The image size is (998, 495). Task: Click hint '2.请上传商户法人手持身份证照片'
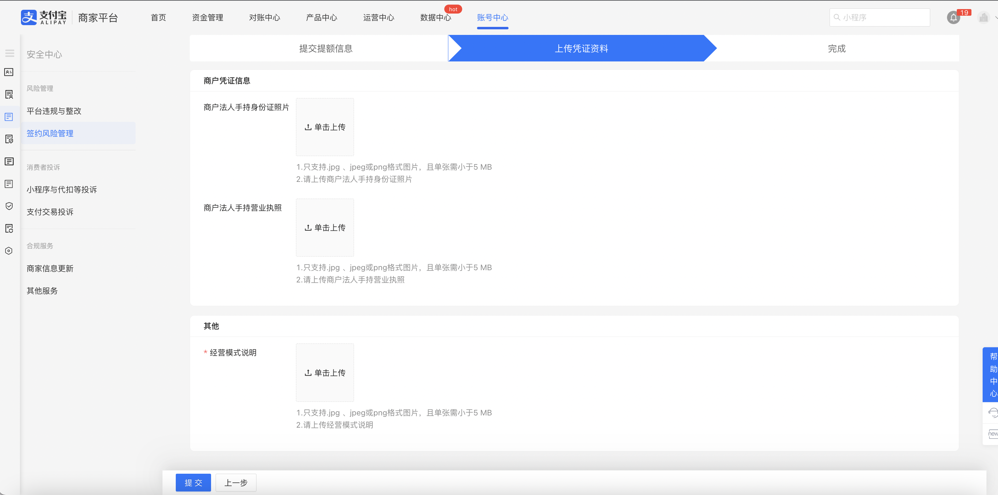pyautogui.click(x=354, y=179)
